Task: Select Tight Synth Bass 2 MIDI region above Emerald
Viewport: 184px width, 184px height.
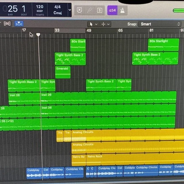Action: click(x=70, y=59)
